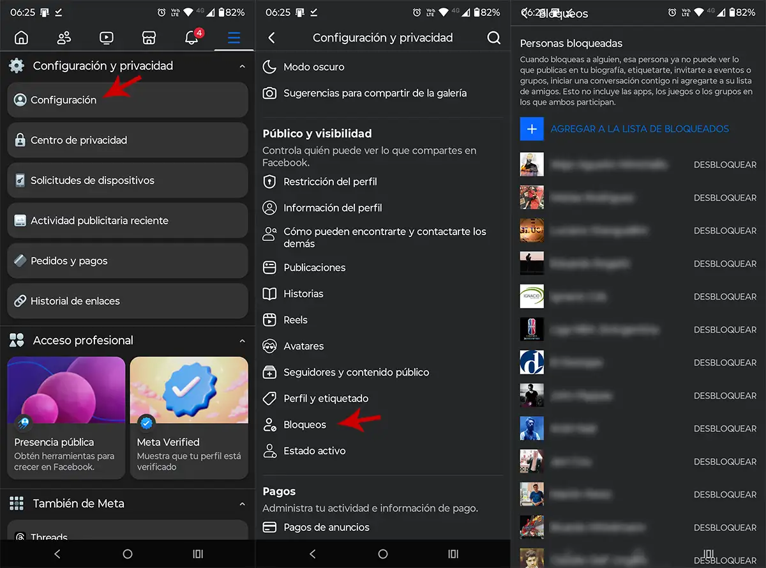The image size is (766, 568).
Task: Tap the hamburger menu tab icon
Action: 234,38
